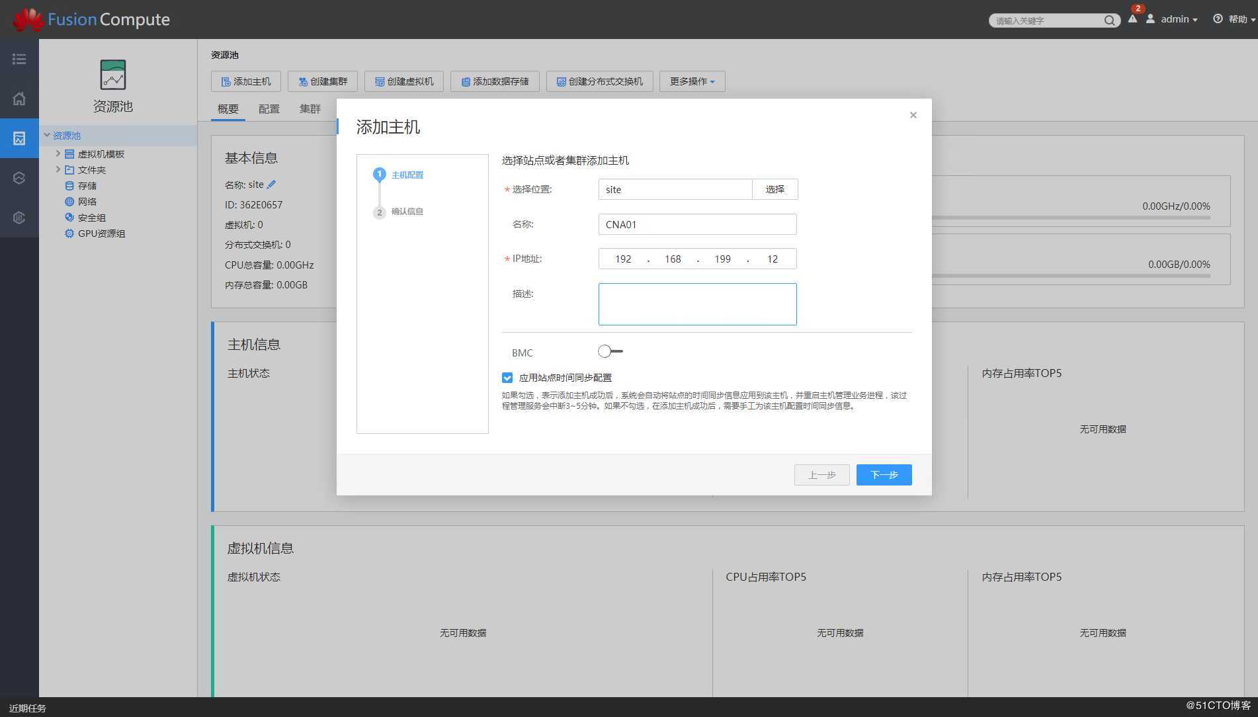The image size is (1258, 717).
Task: Click the 安全组 shield icon
Action: pyautogui.click(x=69, y=218)
